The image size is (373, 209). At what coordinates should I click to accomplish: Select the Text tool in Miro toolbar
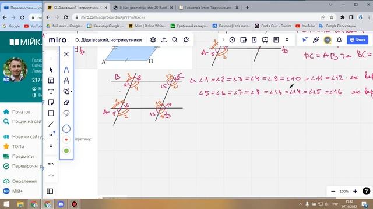[51, 92]
